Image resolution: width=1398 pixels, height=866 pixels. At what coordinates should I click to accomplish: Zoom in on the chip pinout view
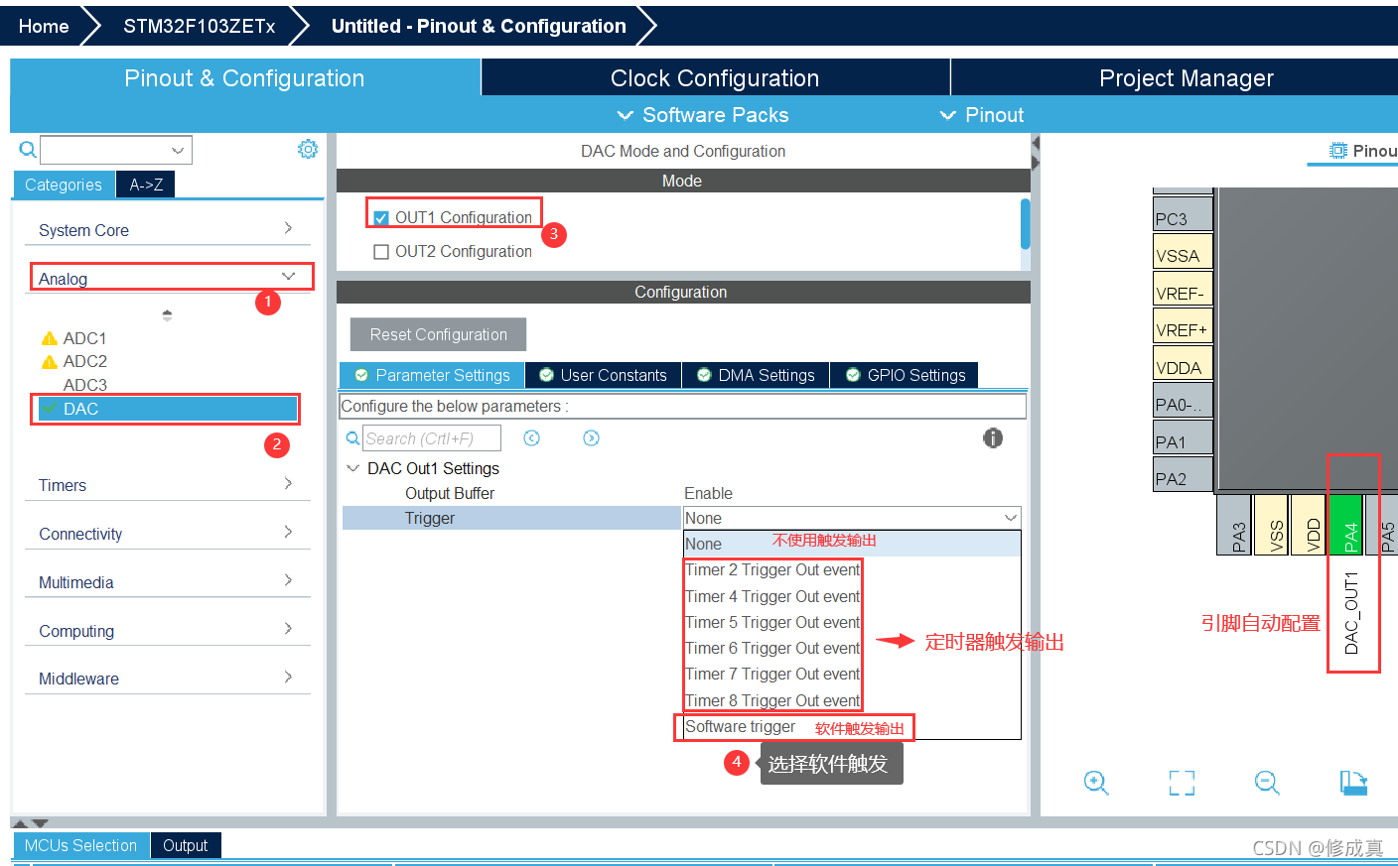(x=1096, y=783)
